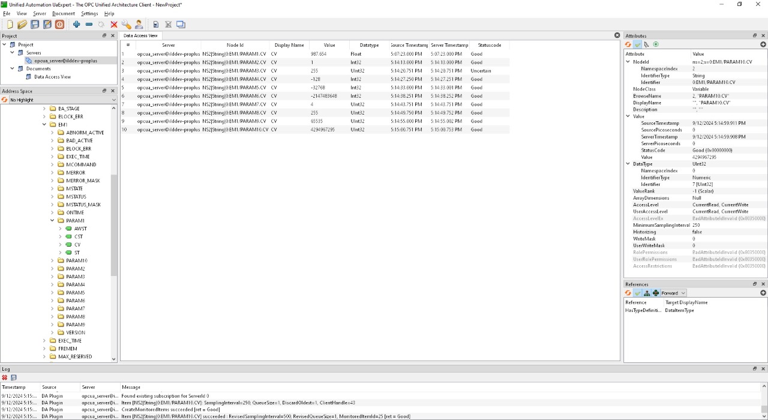Screen dimensions: 768x420
Task: Toggle the green circle button in Attributes toolbar
Action: [656, 44]
